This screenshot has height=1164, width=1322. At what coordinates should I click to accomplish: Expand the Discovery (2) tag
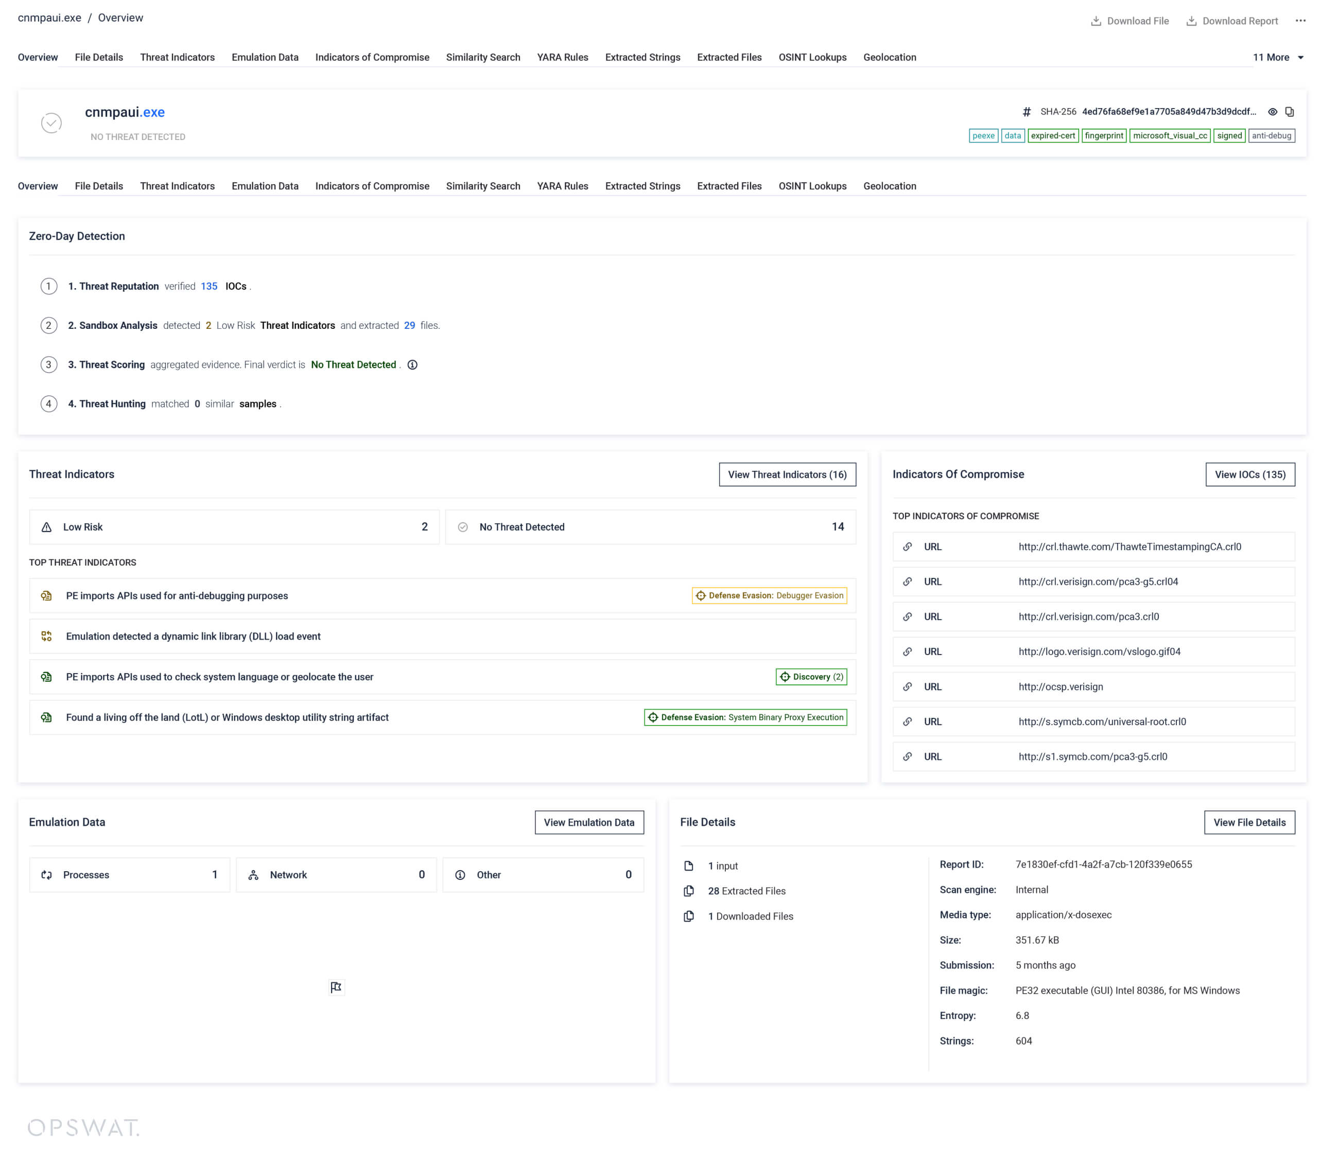point(811,677)
